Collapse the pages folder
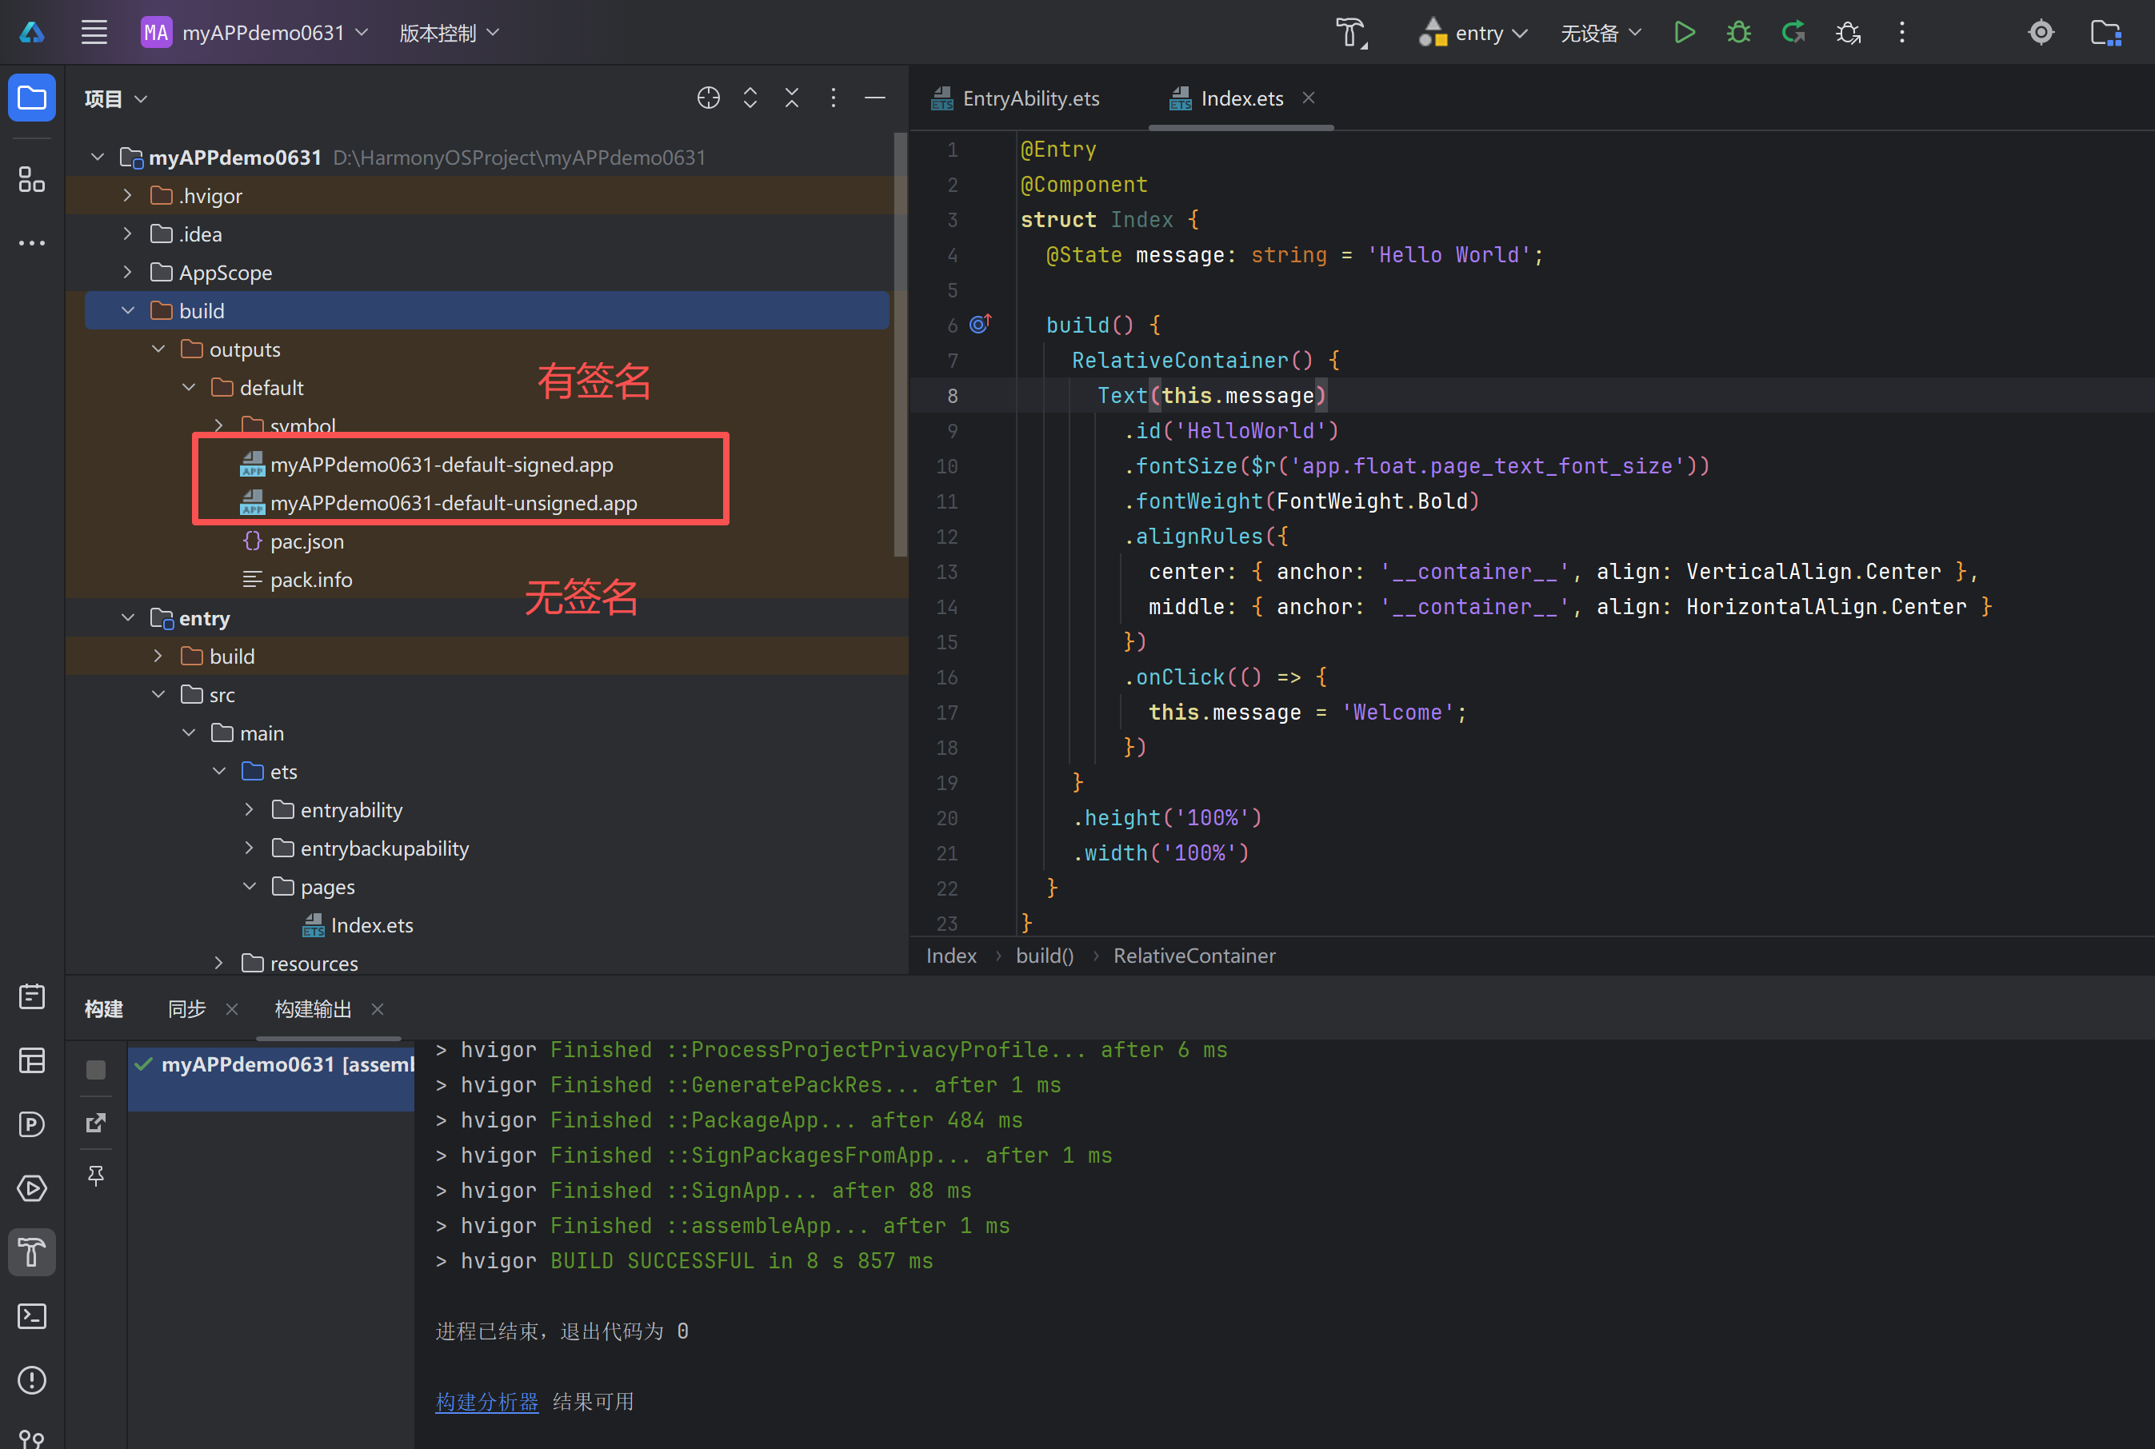This screenshot has width=2155, height=1449. 249,886
